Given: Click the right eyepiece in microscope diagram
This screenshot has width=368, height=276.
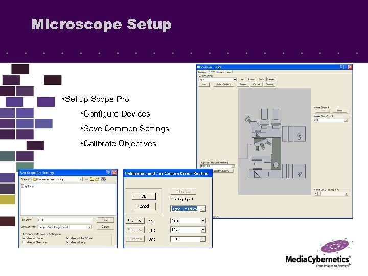Looking at the screenshot, I should [275, 114].
